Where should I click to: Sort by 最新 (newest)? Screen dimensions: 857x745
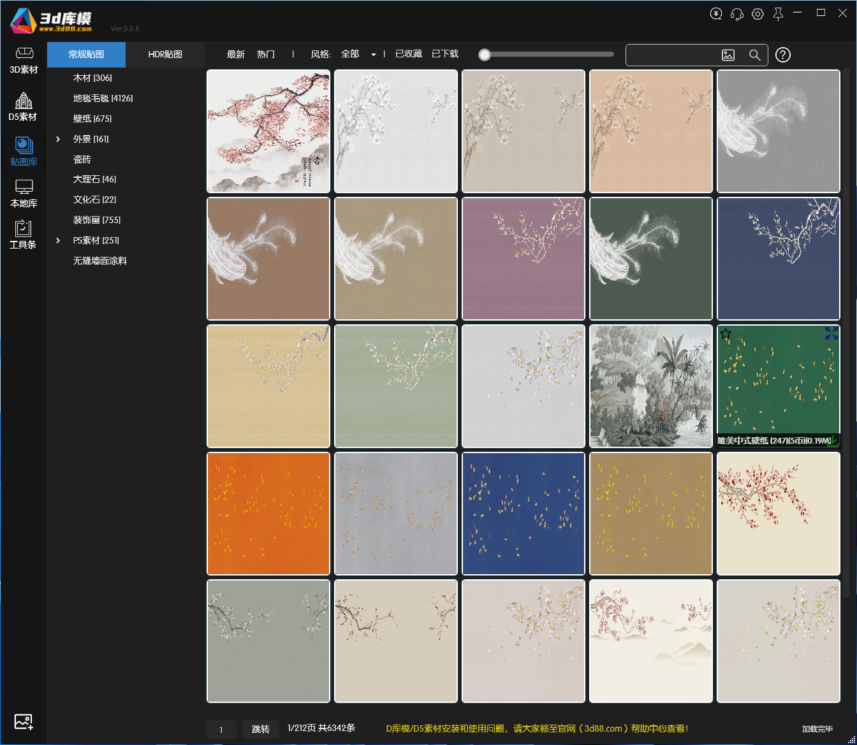(236, 55)
